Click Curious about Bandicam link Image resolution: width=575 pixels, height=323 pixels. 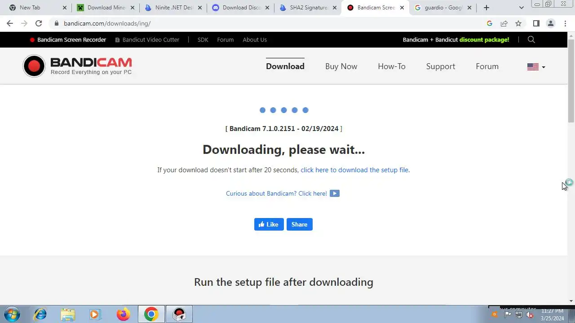tap(276, 193)
